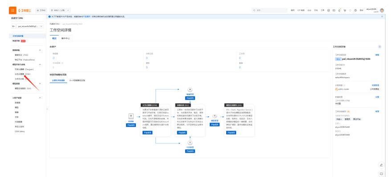The width and height of the screenshot is (391, 177).
Task: Open the region dropdown in the top bar
Action: (60, 11)
